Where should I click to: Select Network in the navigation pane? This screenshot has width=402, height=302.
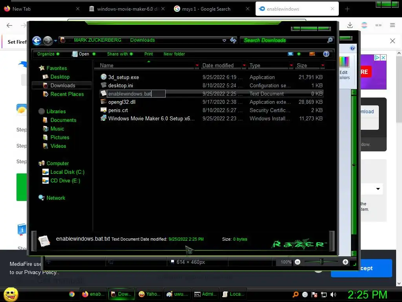tap(56, 198)
